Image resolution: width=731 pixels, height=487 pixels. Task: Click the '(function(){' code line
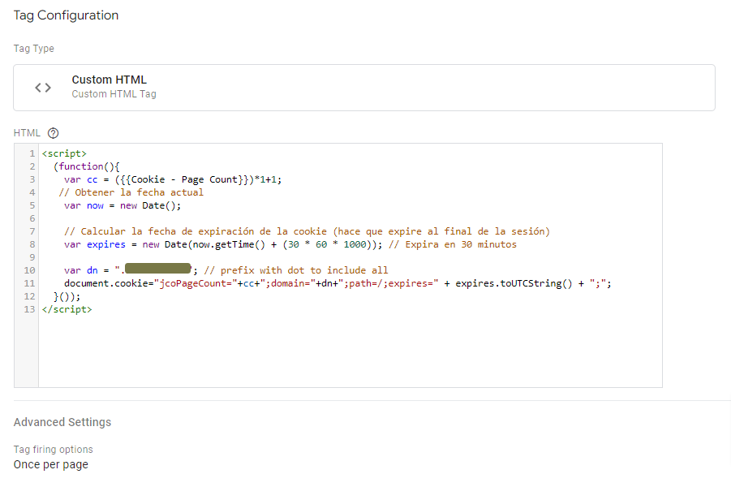coord(86,166)
